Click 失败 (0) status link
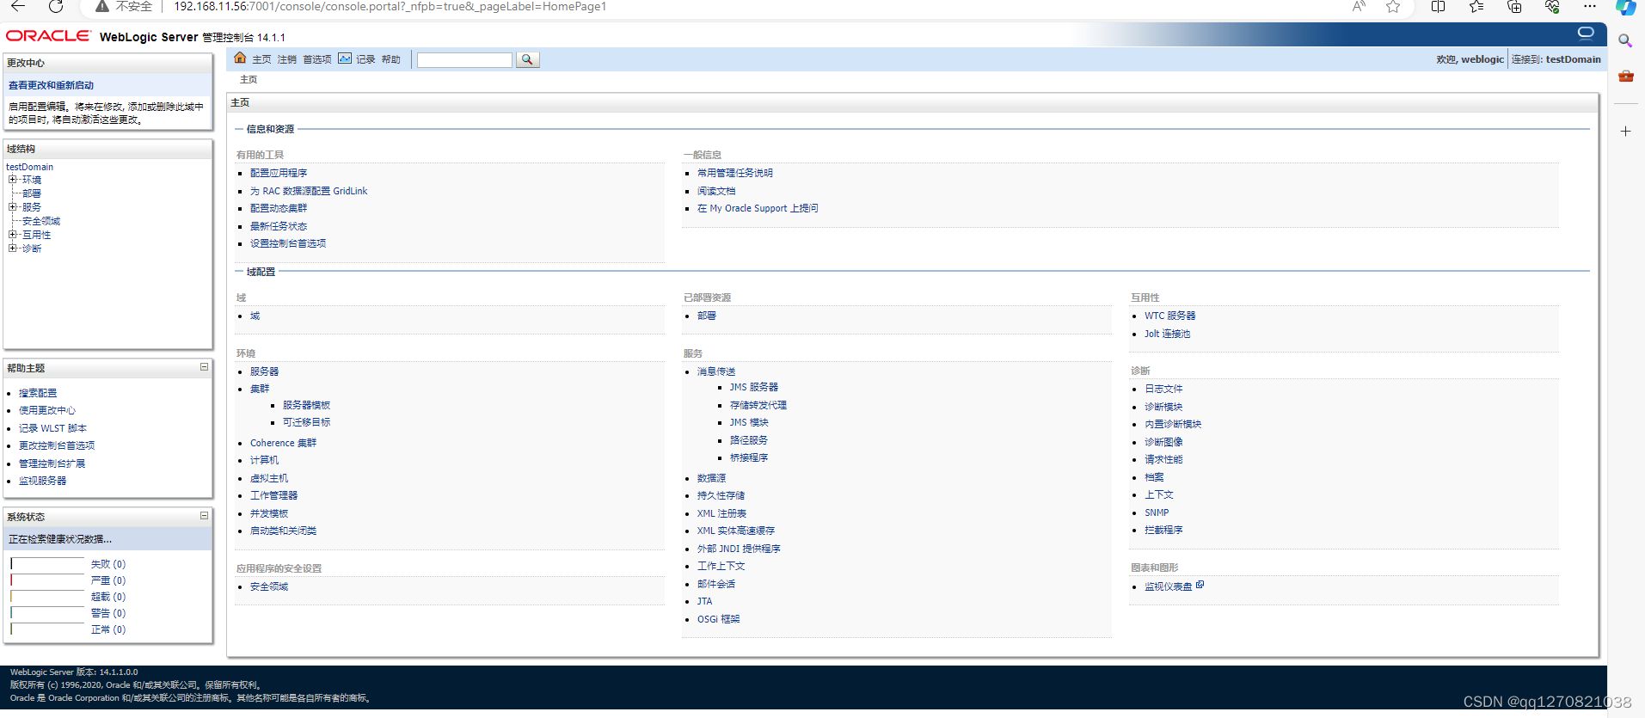The width and height of the screenshot is (1645, 718). 108,564
